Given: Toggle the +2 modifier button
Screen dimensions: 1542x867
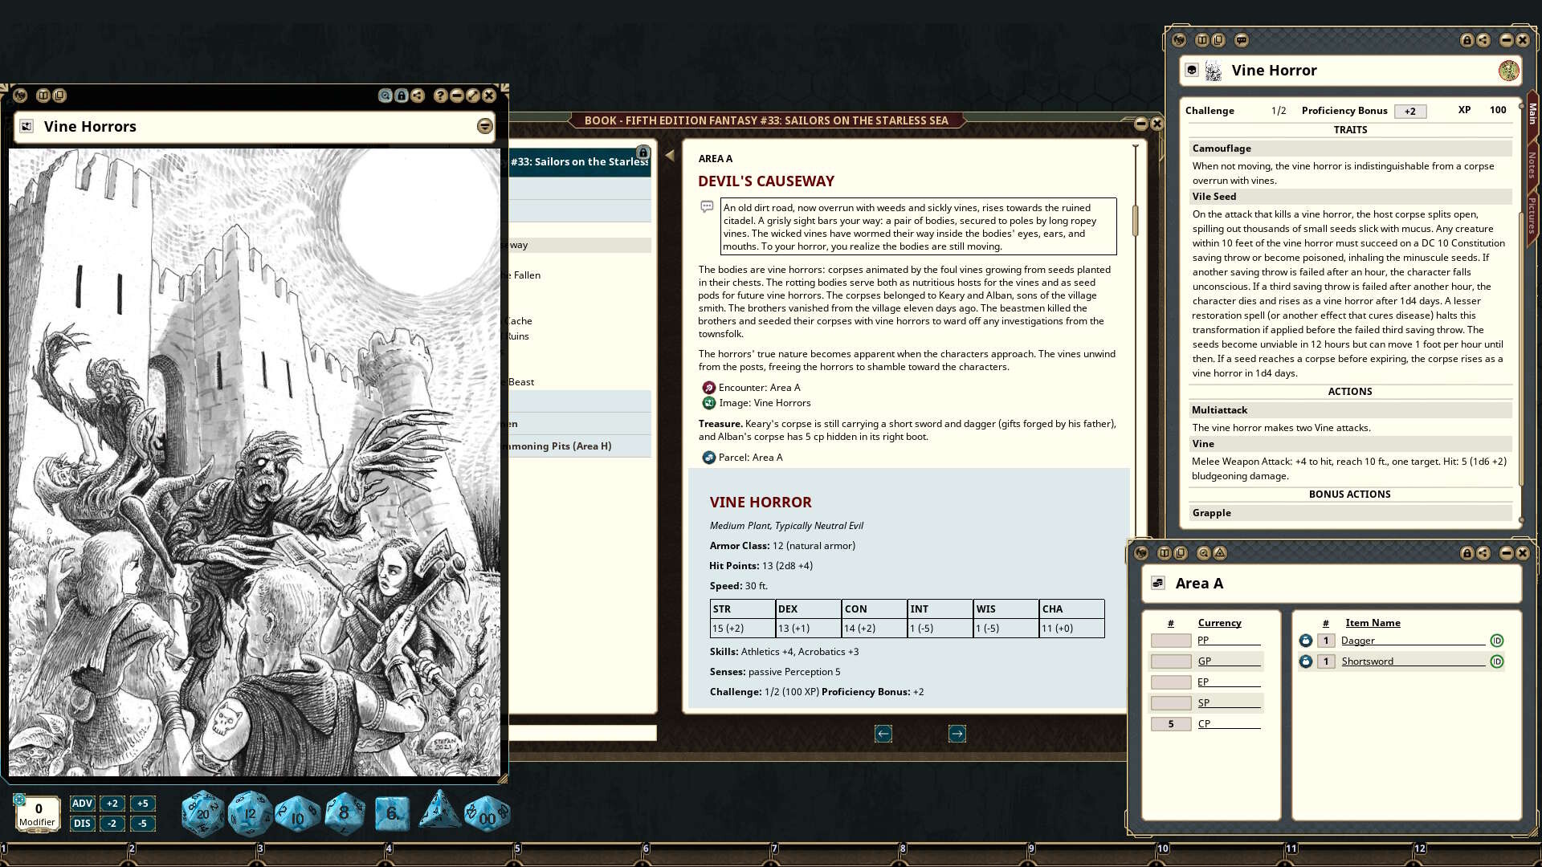Looking at the screenshot, I should 112,804.
